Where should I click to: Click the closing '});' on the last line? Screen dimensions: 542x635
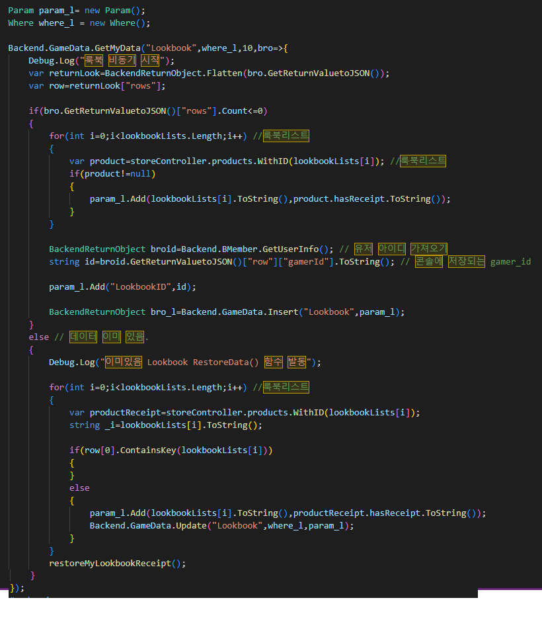(x=17, y=588)
